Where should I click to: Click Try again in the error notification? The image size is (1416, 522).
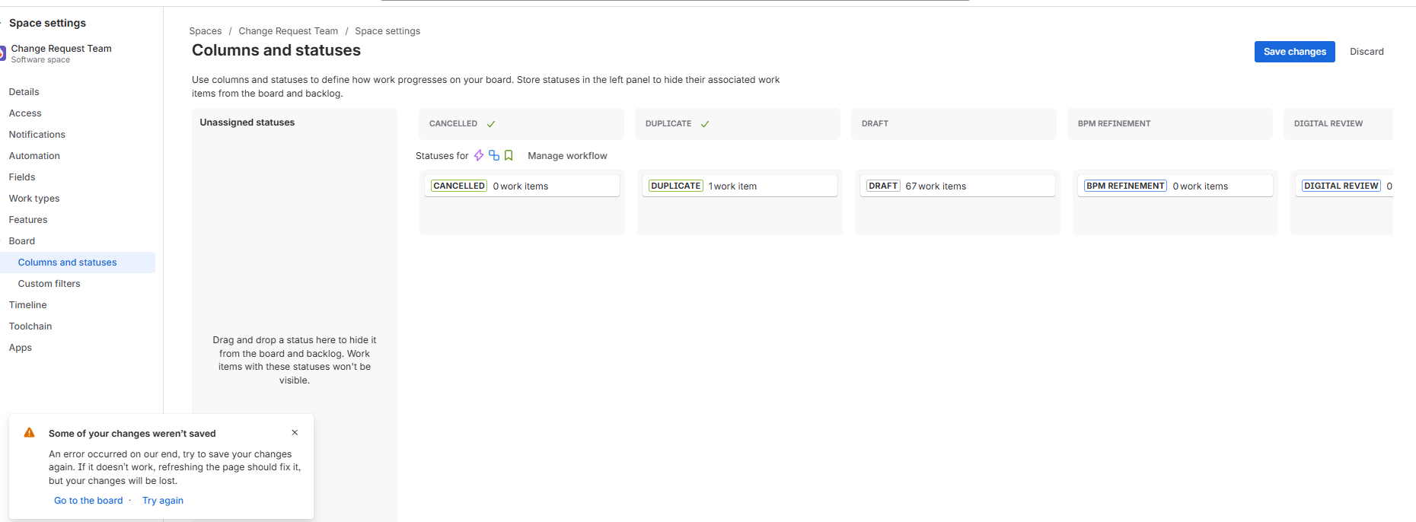(163, 501)
